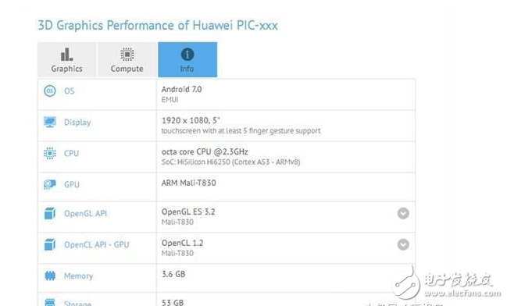Select the Info tab

187,59
